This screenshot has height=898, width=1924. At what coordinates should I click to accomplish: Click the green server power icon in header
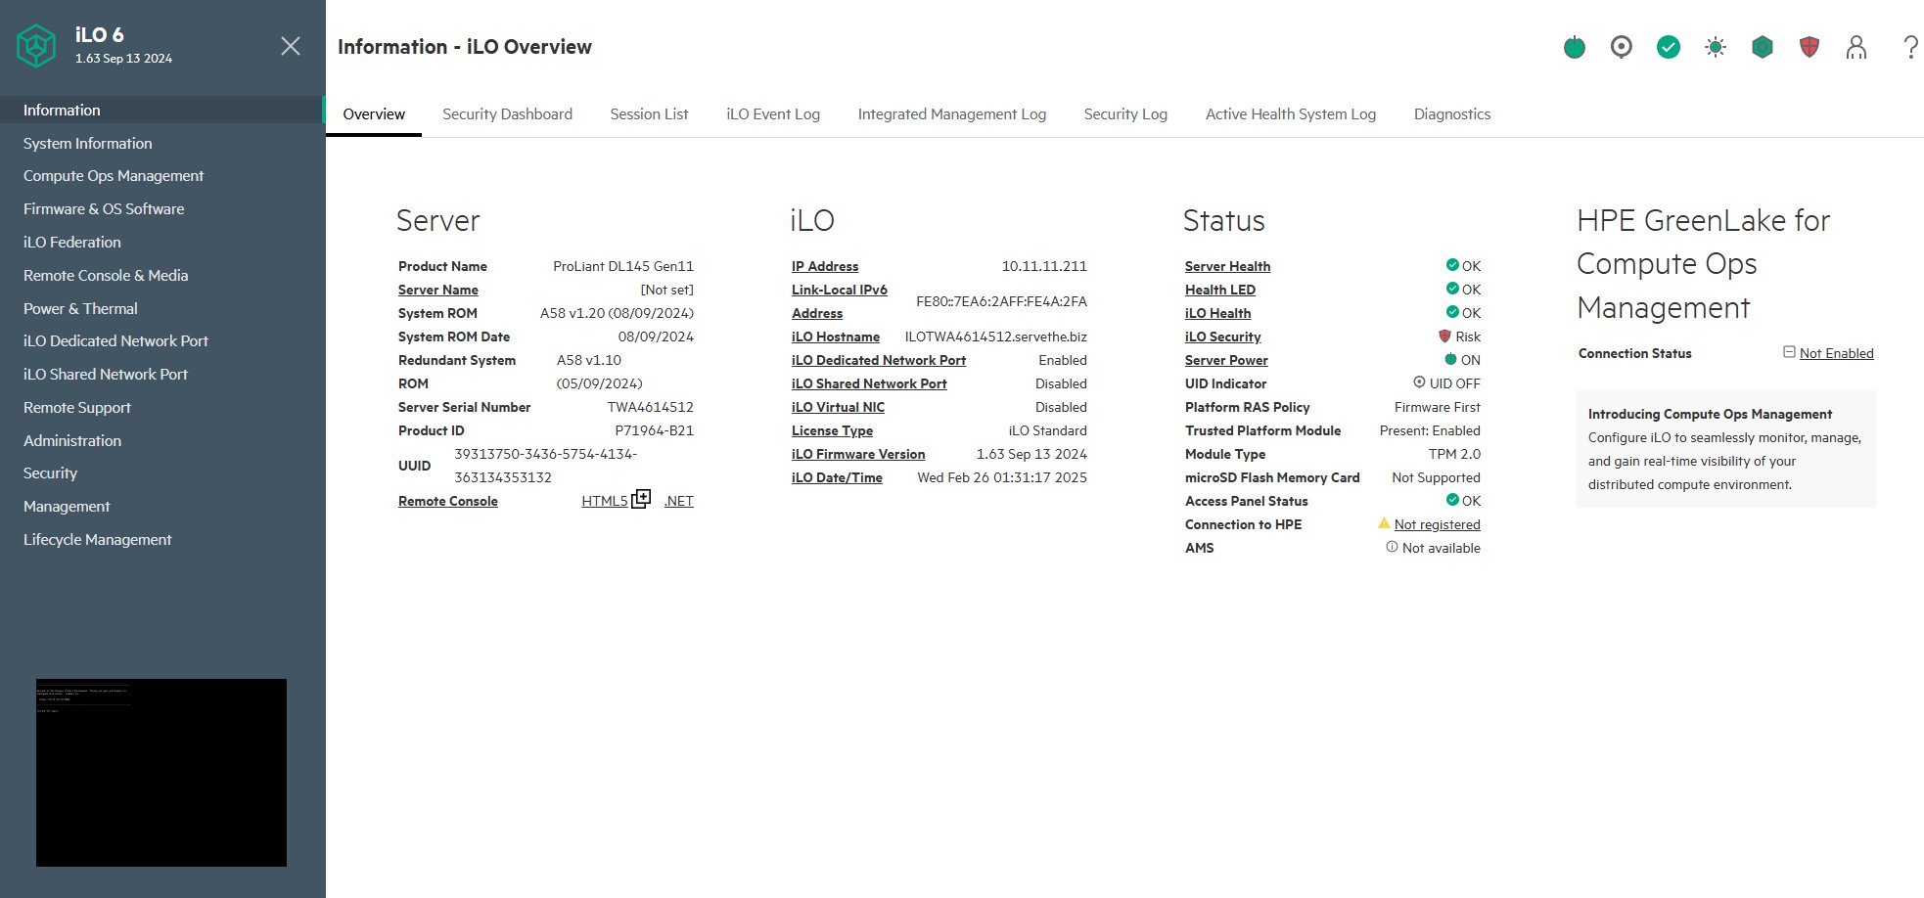tap(1575, 47)
